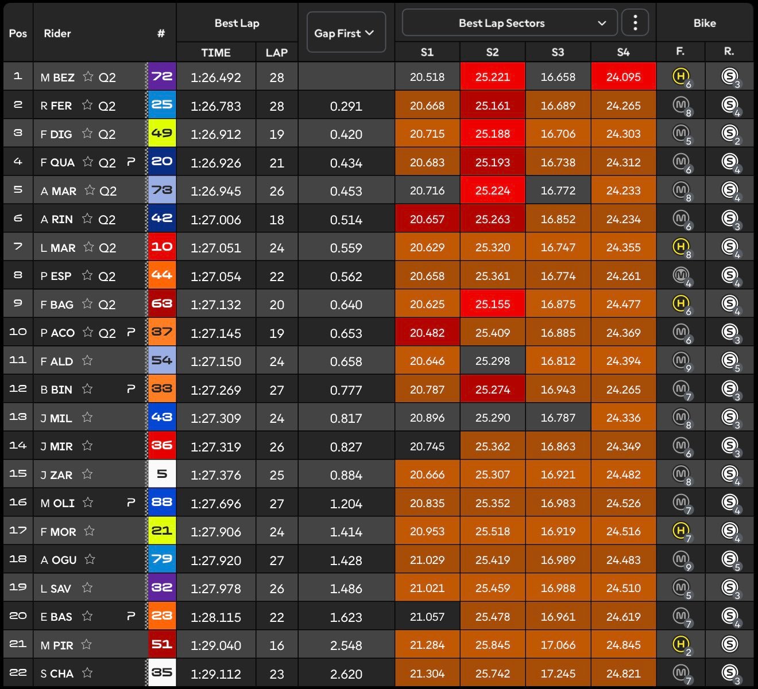The width and height of the screenshot is (758, 689).
Task: Click the hard front tyre icon for M BEZ
Action: tap(680, 76)
